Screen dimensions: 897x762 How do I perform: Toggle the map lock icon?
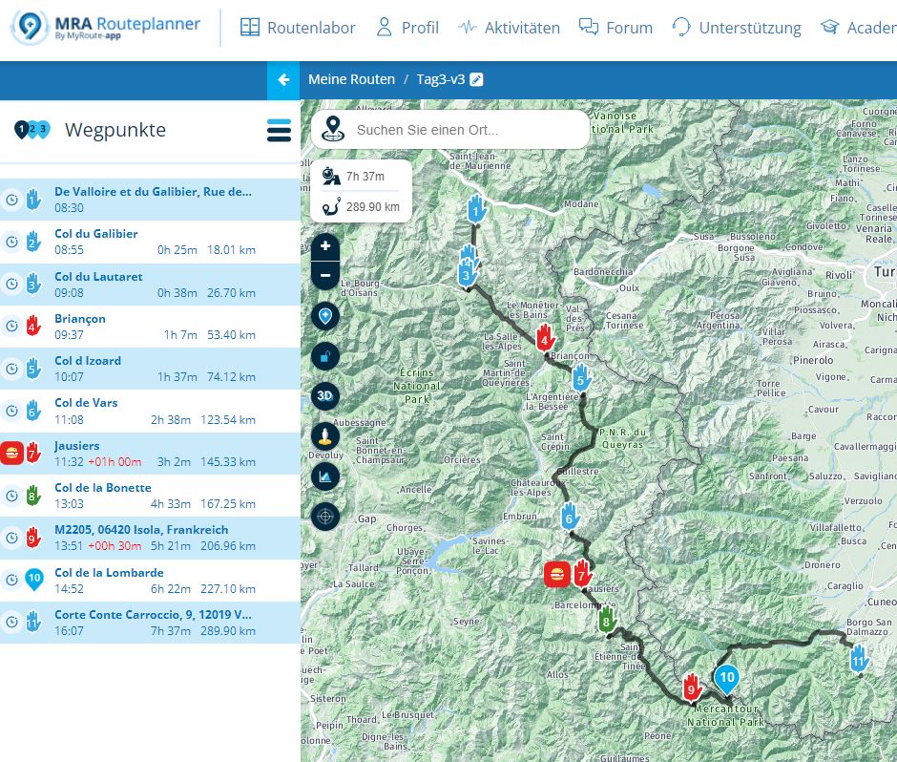[x=325, y=356]
